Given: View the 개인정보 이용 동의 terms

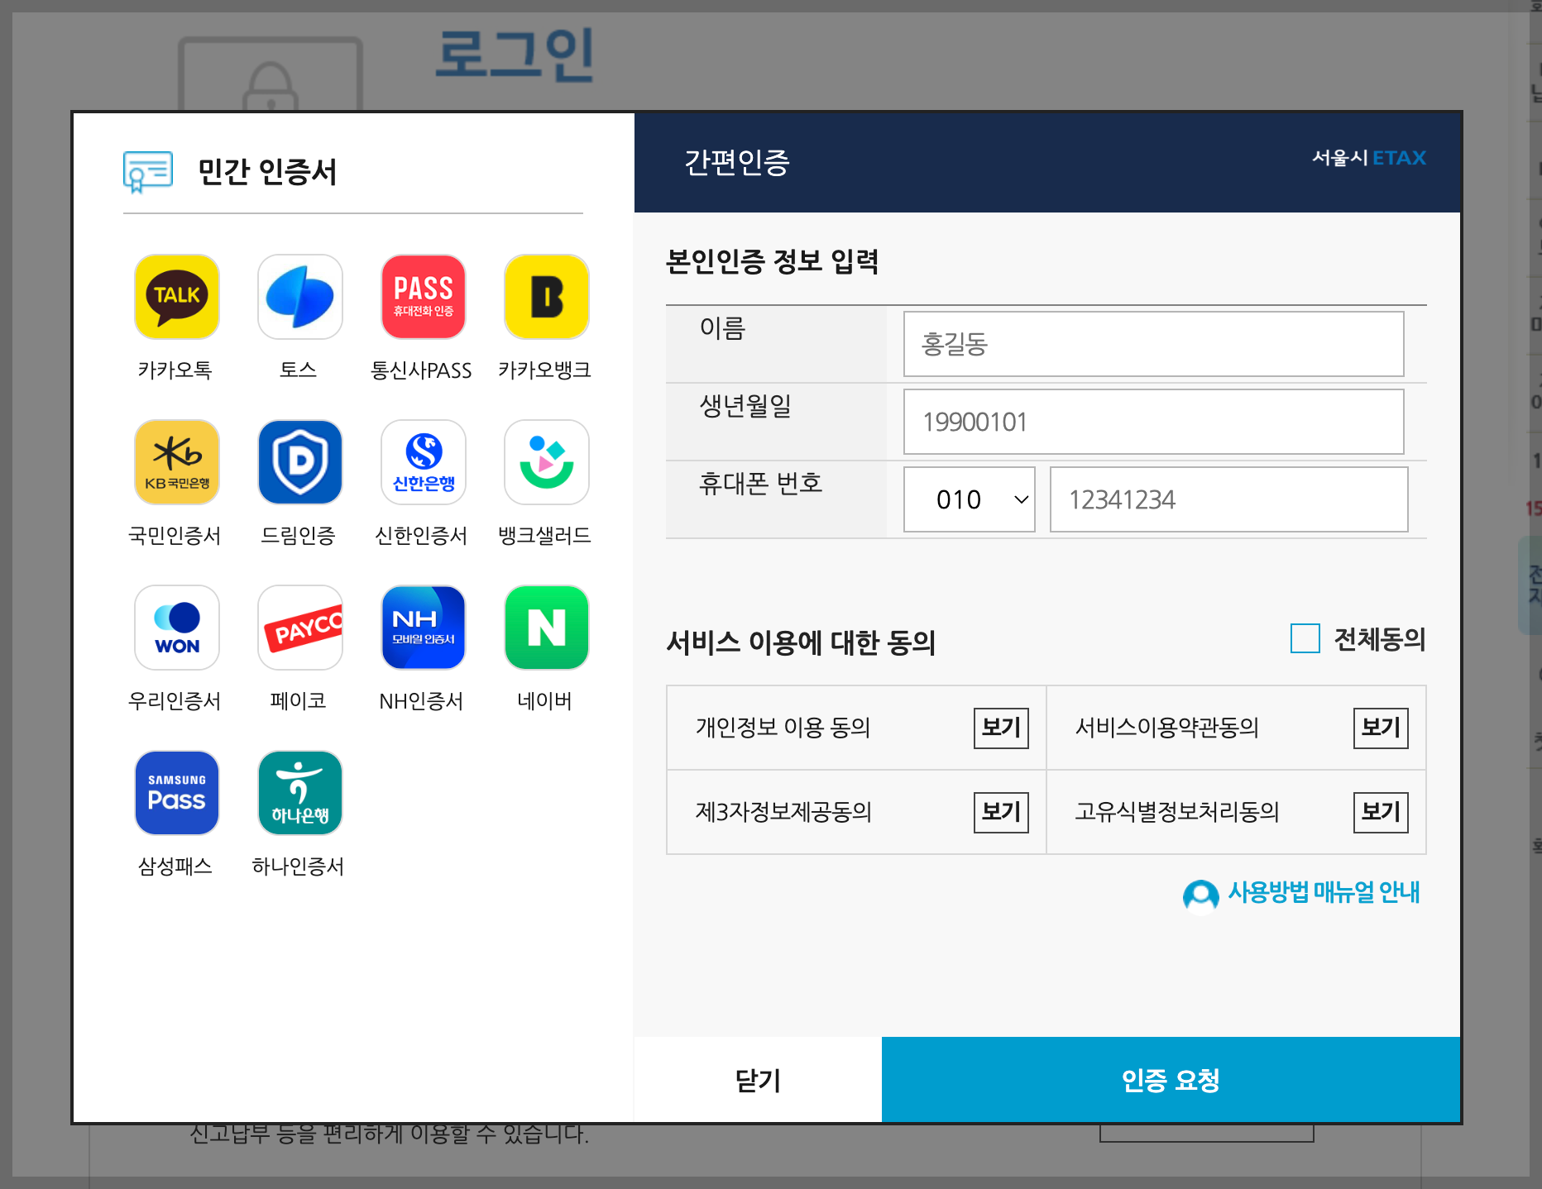Looking at the screenshot, I should click(x=1001, y=728).
